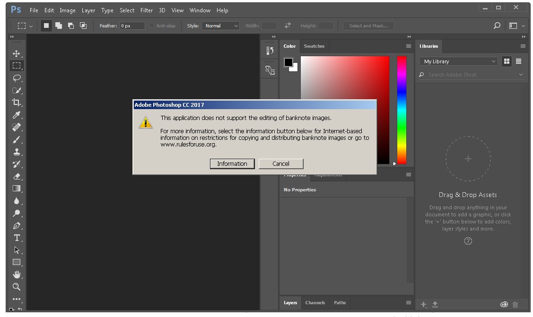
Task: Open the Libraries panel flyout menu
Action: 523,46
